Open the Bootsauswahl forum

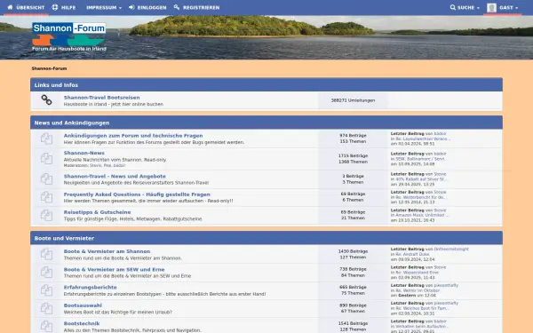tap(83, 305)
